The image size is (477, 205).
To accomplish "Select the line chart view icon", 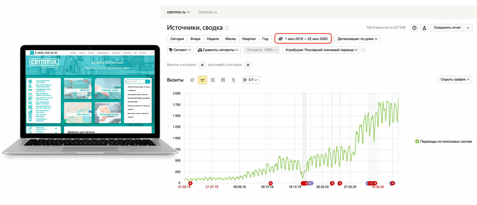I will 202,80.
